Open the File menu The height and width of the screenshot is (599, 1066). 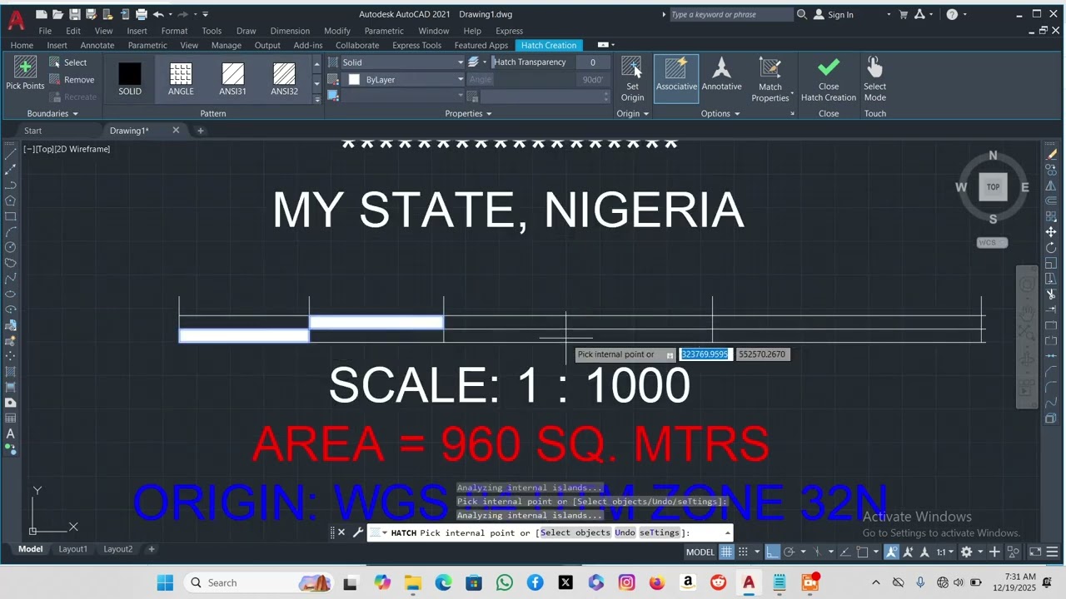[x=45, y=31]
